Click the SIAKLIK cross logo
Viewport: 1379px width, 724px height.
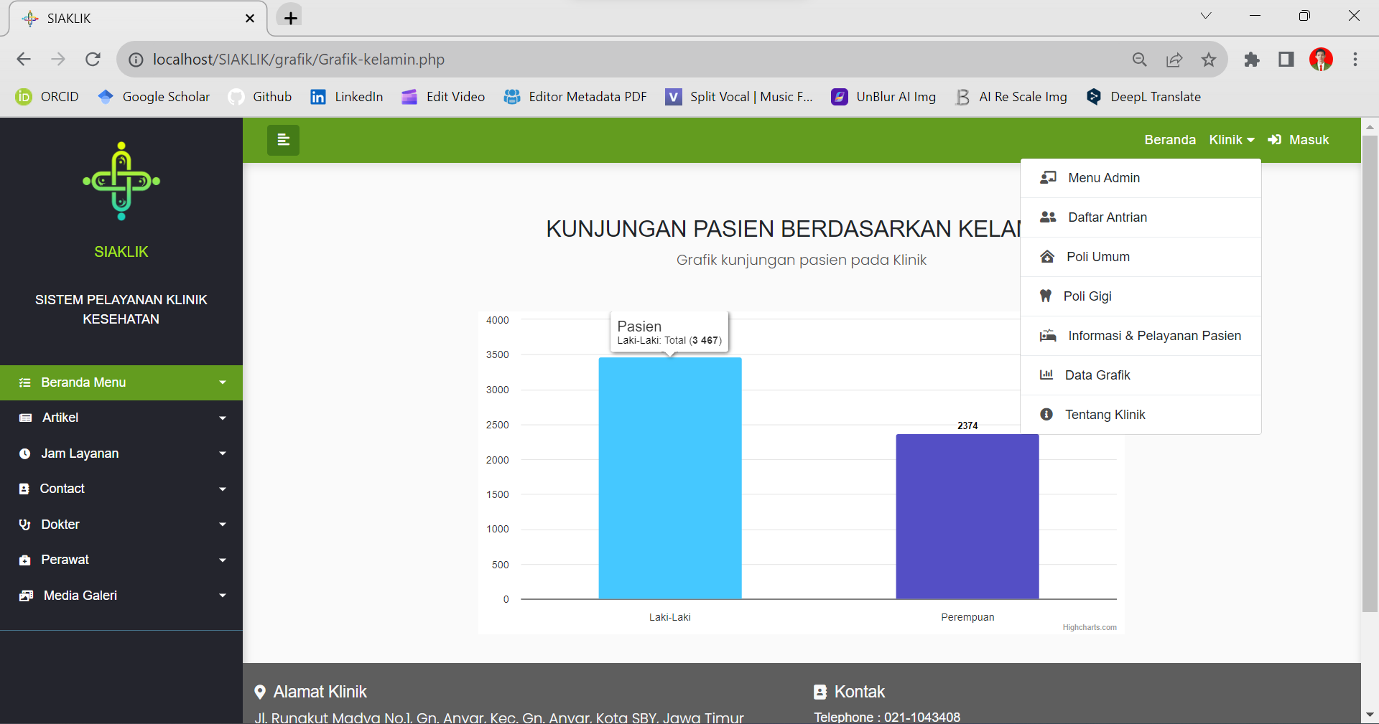pos(121,181)
